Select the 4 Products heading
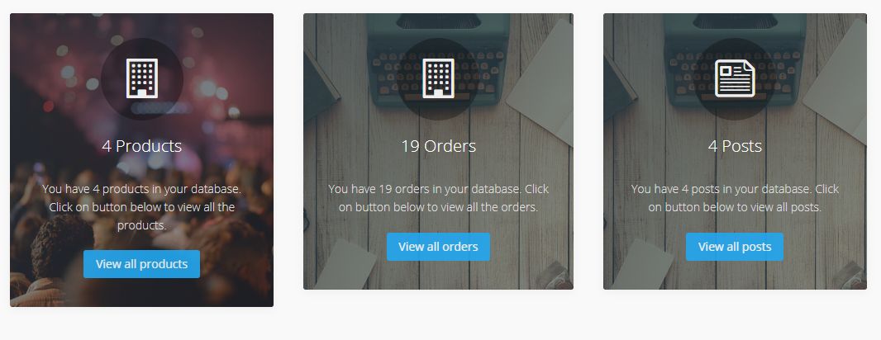This screenshot has width=881, height=340. click(x=141, y=146)
